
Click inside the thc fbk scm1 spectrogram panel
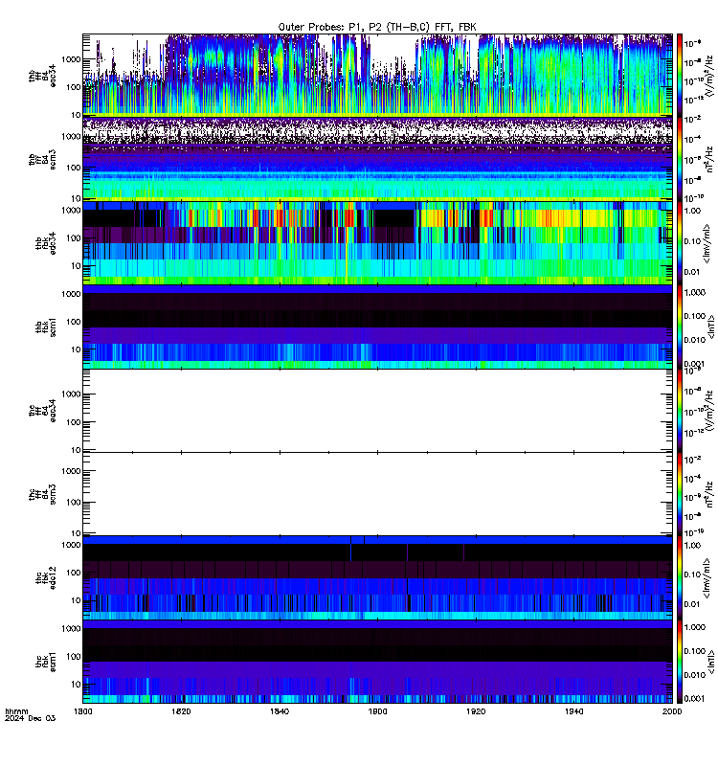tap(377, 662)
